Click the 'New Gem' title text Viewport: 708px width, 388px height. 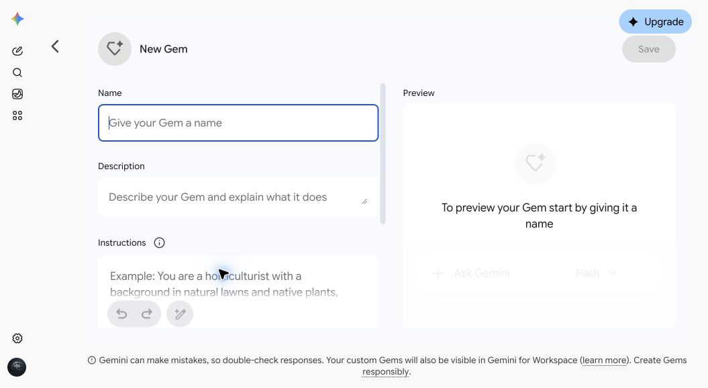164,49
